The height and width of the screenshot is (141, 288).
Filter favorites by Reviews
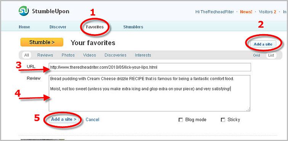45,55
